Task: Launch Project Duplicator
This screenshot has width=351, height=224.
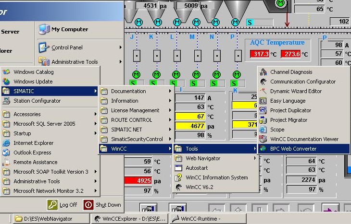Action: 304,110
